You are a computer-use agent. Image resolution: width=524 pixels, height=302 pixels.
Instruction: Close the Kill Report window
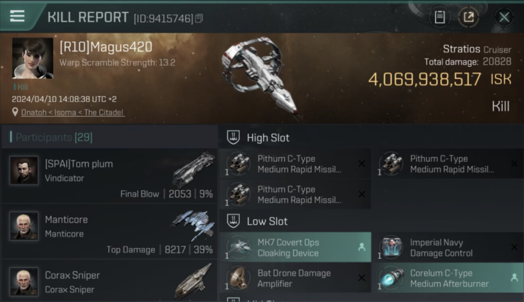pos(504,17)
